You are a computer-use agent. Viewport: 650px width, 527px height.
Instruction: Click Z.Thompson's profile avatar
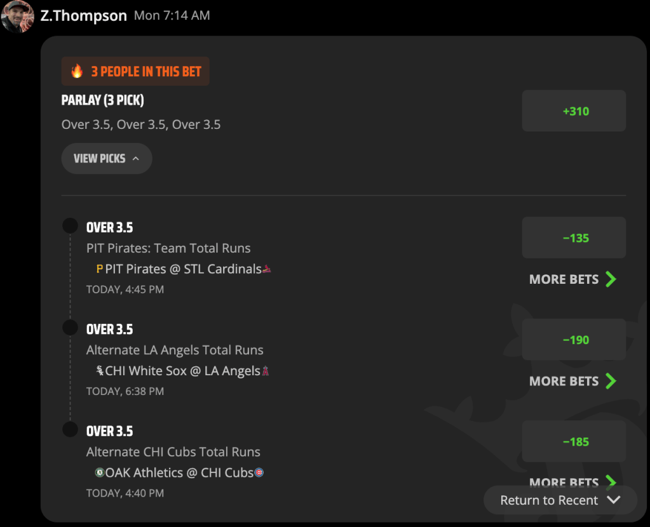point(17,16)
